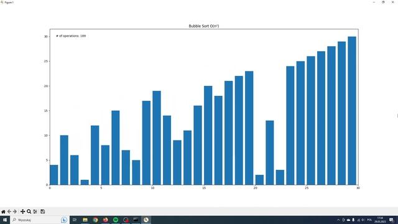The height and width of the screenshot is (224, 398).
Task: Open Spotify from the taskbar
Action: (116, 220)
